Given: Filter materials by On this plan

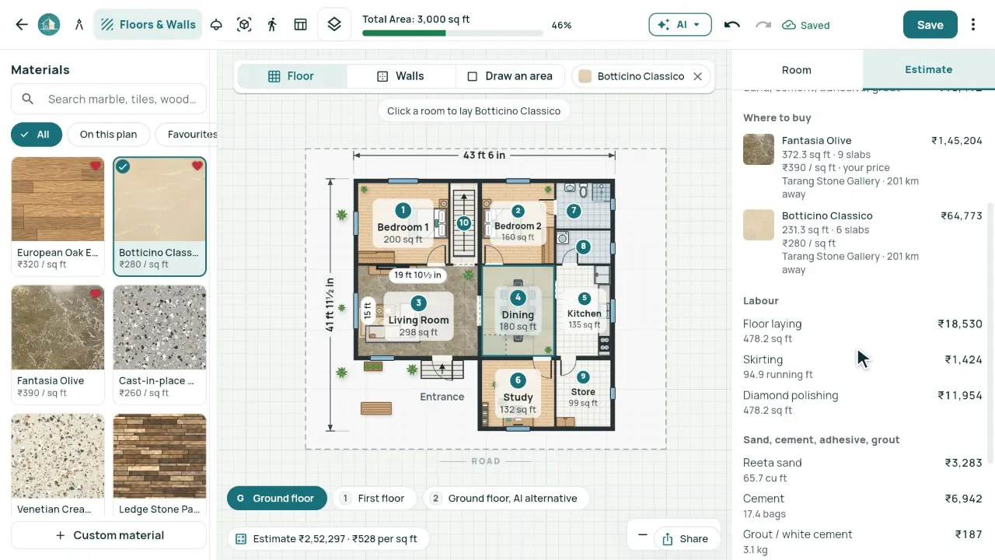Looking at the screenshot, I should point(108,135).
